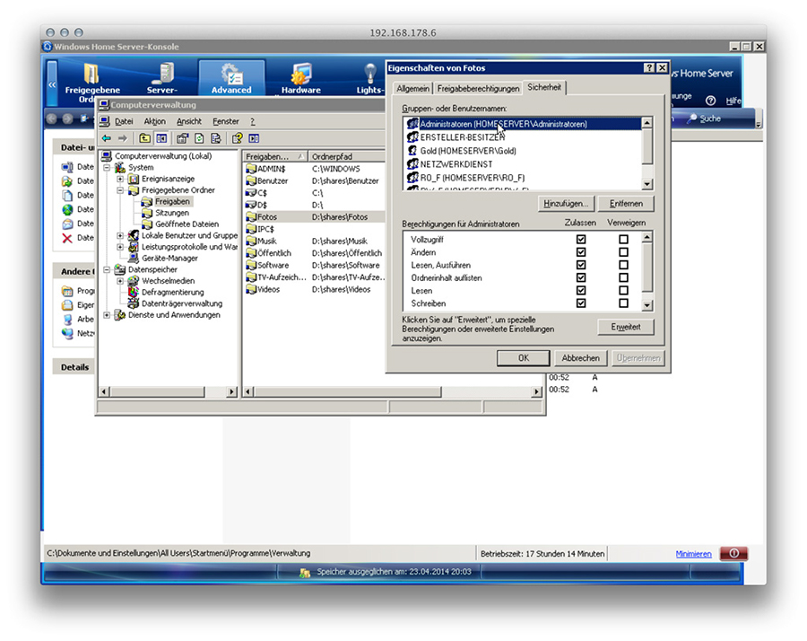Click the Hinzufügen button

pyautogui.click(x=566, y=204)
